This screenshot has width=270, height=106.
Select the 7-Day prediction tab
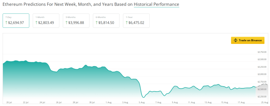(16, 21)
